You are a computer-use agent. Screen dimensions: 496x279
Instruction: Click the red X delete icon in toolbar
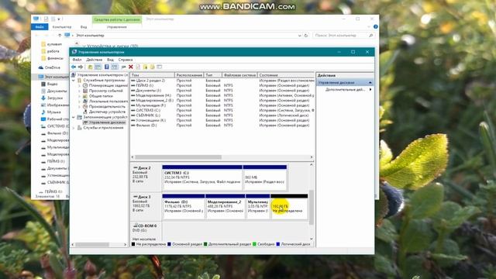[131, 67]
